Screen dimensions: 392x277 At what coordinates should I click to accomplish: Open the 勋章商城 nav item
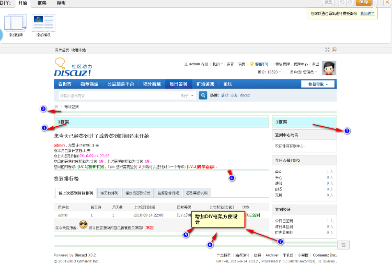(89, 84)
